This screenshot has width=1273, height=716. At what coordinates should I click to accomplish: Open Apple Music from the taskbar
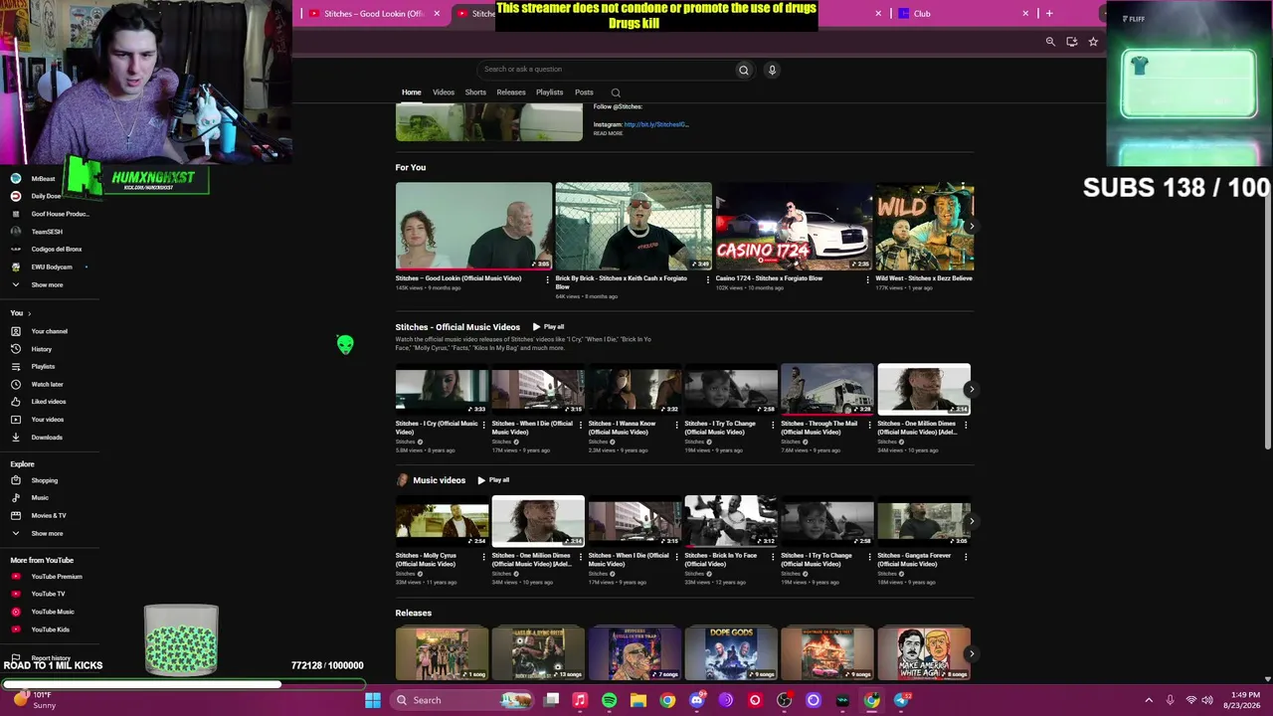click(580, 700)
